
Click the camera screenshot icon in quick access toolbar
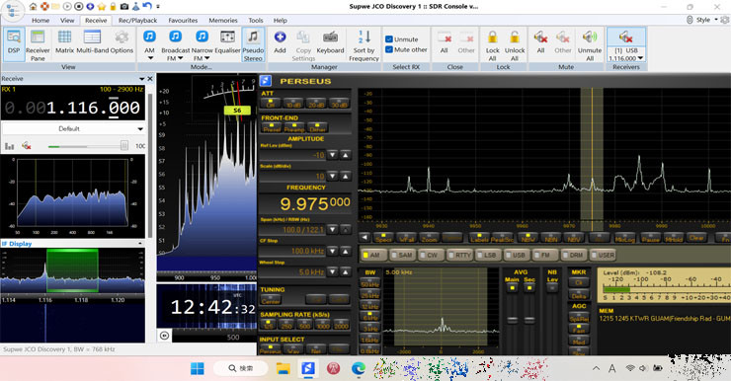(x=124, y=7)
